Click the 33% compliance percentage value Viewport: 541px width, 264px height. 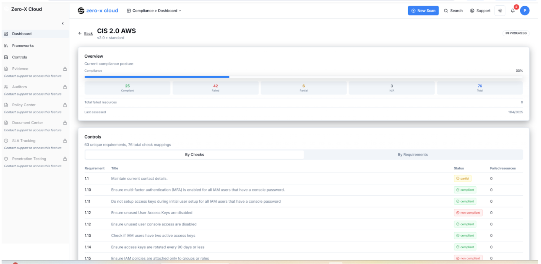click(x=519, y=71)
